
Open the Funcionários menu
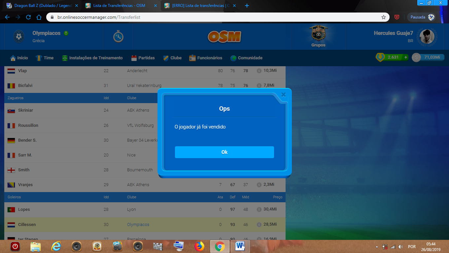(x=206, y=58)
